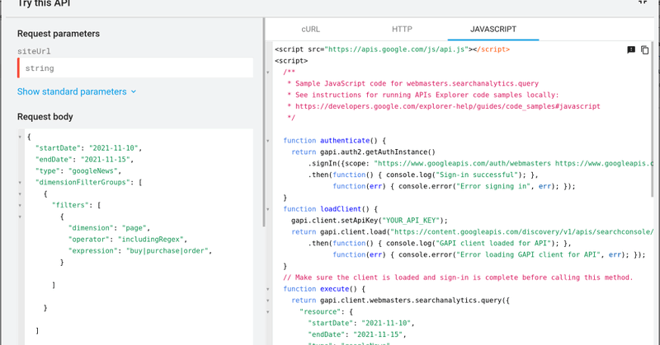Image resolution: width=660 pixels, height=345 pixels.
Task: Click the Request body heading
Action: (x=45, y=117)
